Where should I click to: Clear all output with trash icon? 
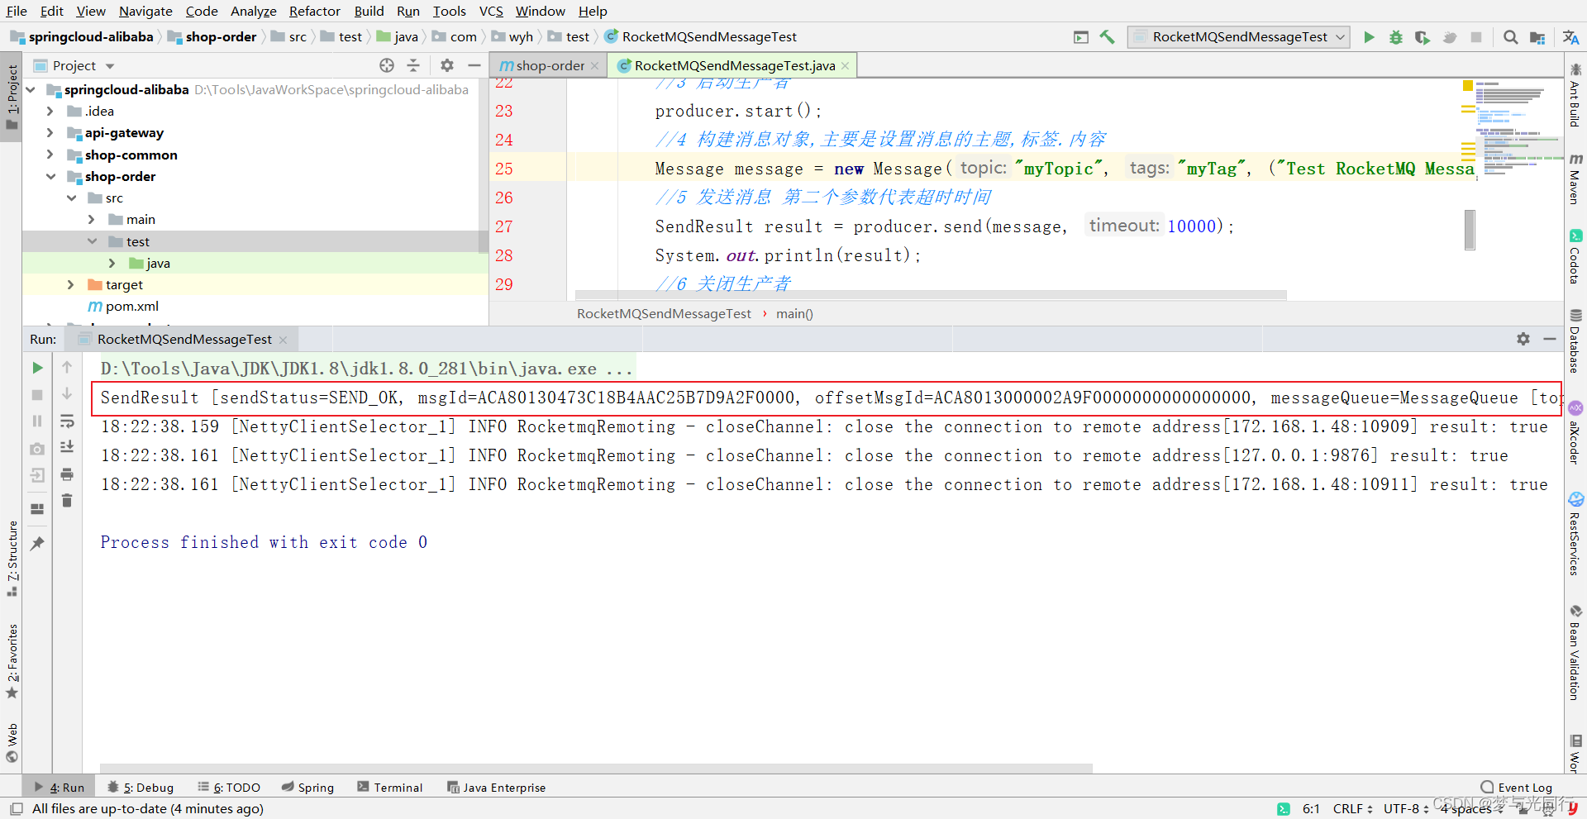click(x=67, y=500)
